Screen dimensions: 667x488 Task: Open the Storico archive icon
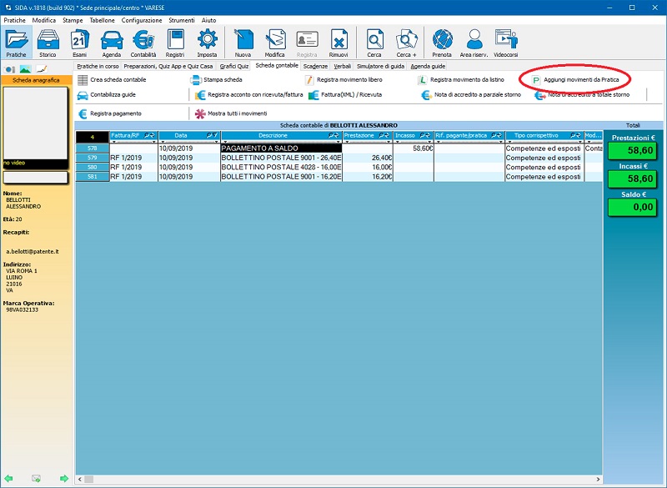click(x=48, y=43)
